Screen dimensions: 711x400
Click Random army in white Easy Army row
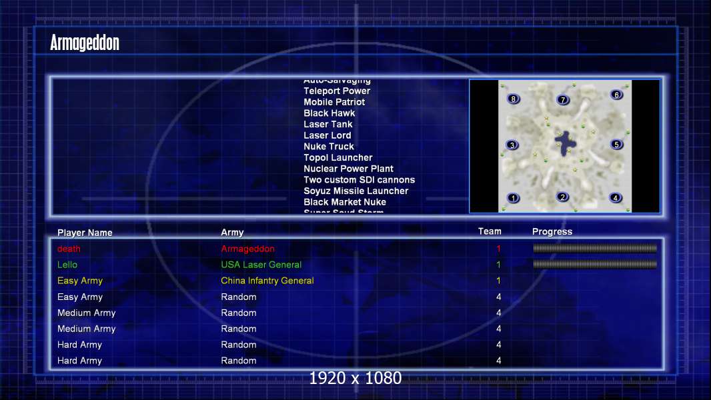pyautogui.click(x=239, y=297)
